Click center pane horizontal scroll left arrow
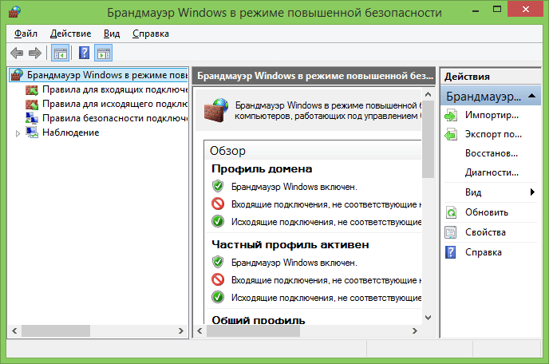The width and height of the screenshot is (549, 364). [199, 330]
